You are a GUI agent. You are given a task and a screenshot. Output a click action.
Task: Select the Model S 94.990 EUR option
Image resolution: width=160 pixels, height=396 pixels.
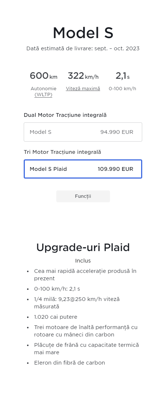pyautogui.click(x=83, y=132)
